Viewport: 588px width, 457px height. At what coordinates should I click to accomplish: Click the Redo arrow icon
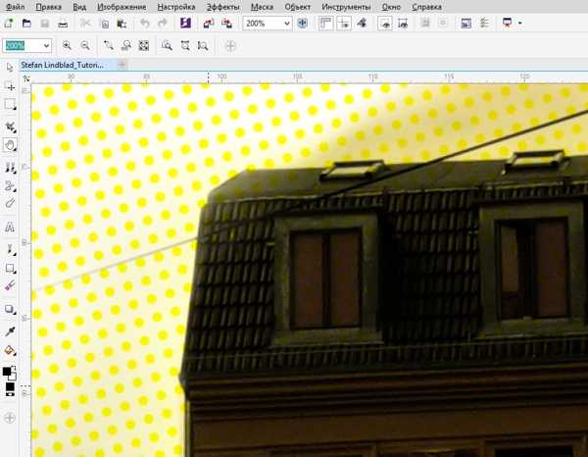pyautogui.click(x=162, y=24)
